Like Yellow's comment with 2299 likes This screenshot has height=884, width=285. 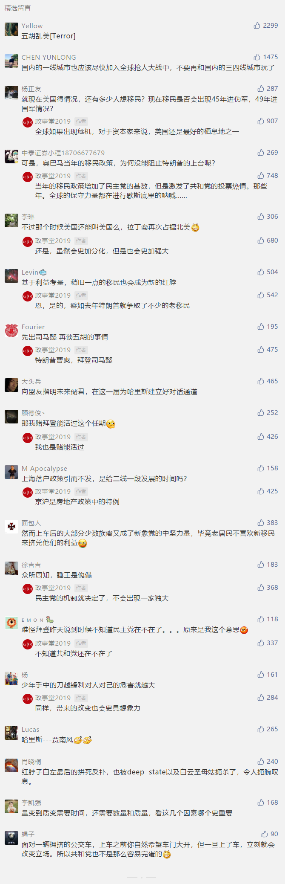click(257, 26)
